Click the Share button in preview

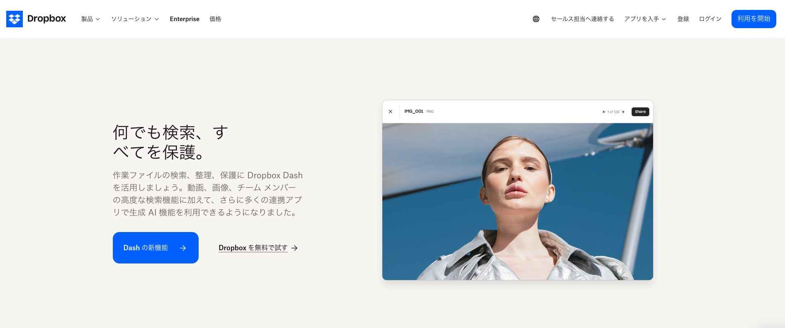[x=640, y=112]
